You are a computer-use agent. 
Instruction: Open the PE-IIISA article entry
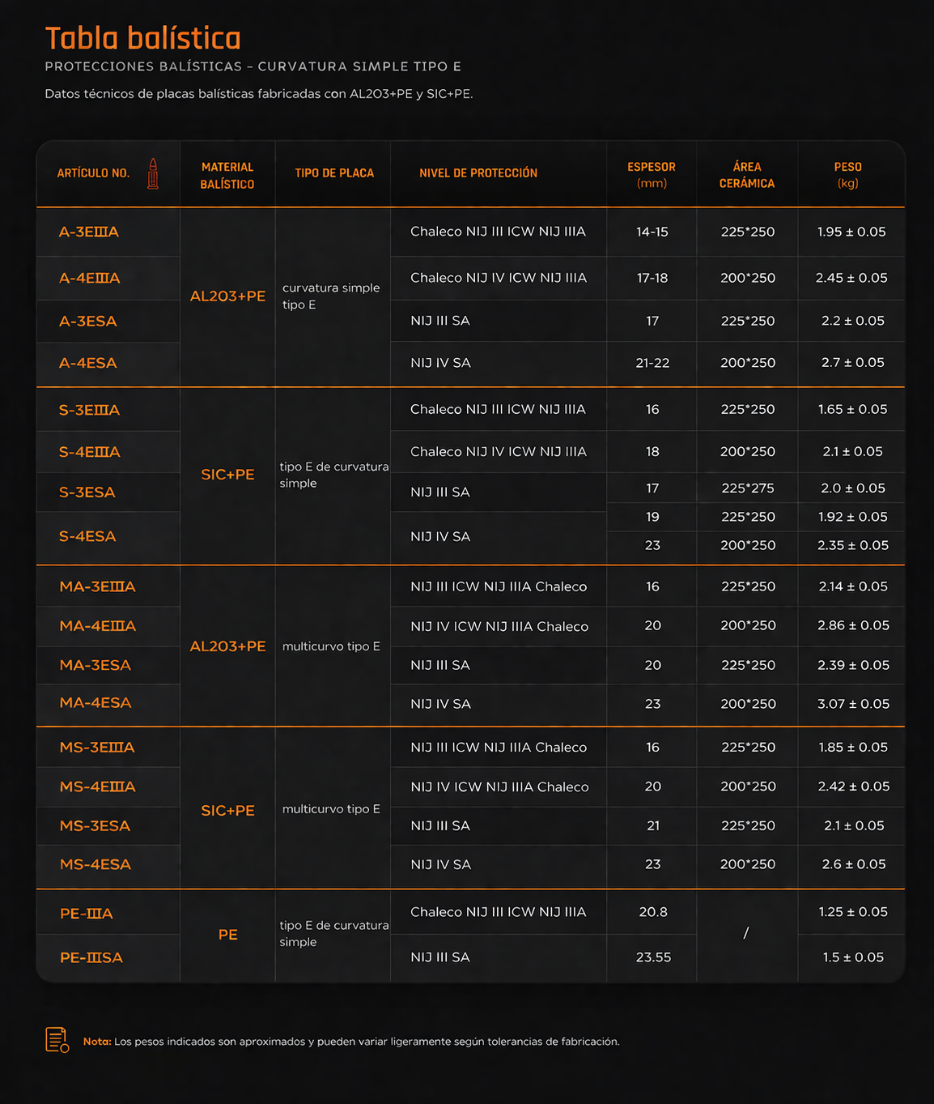point(91,958)
